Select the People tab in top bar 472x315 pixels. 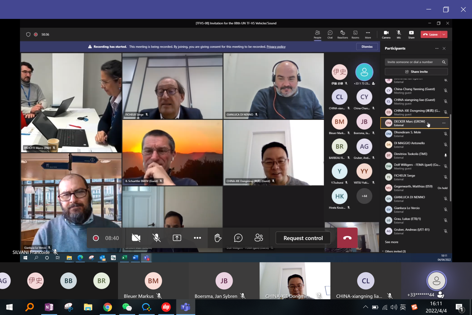click(x=317, y=34)
